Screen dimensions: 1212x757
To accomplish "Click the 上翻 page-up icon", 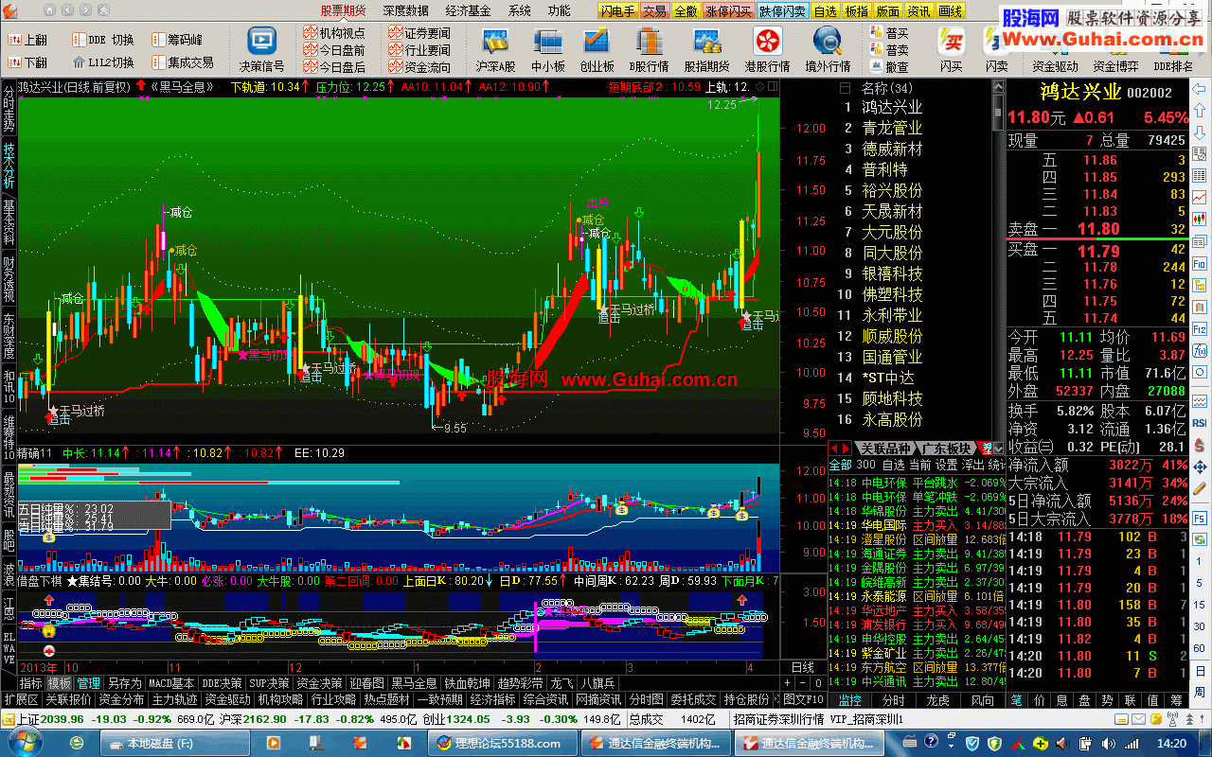I will coord(27,40).
